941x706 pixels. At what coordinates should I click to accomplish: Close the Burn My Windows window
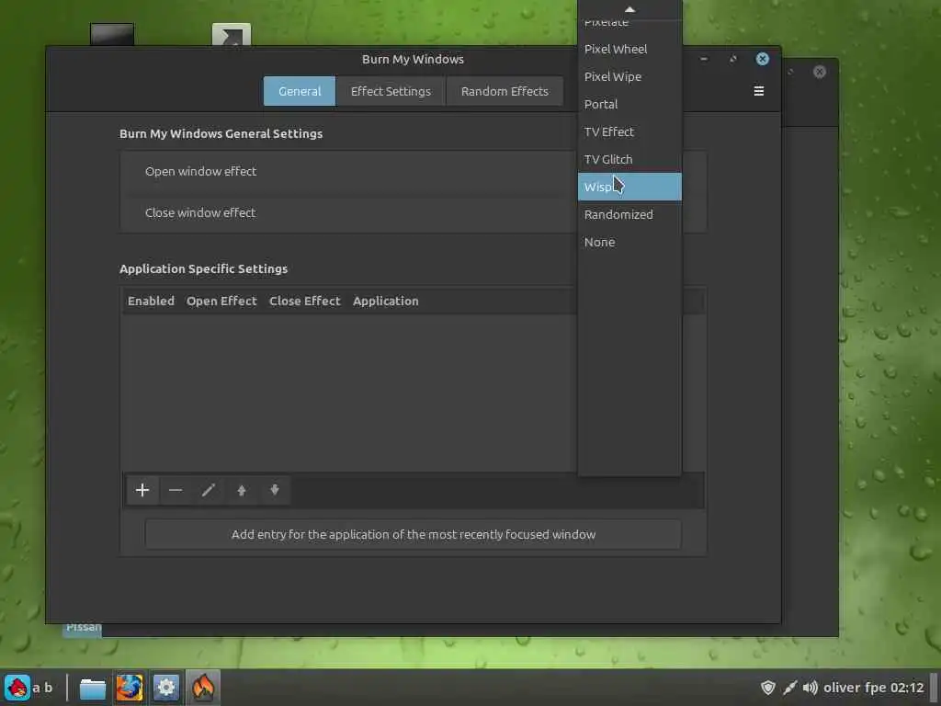click(762, 59)
